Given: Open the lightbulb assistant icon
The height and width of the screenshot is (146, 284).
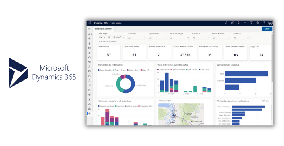Looking at the screenshot, I should point(239,23).
